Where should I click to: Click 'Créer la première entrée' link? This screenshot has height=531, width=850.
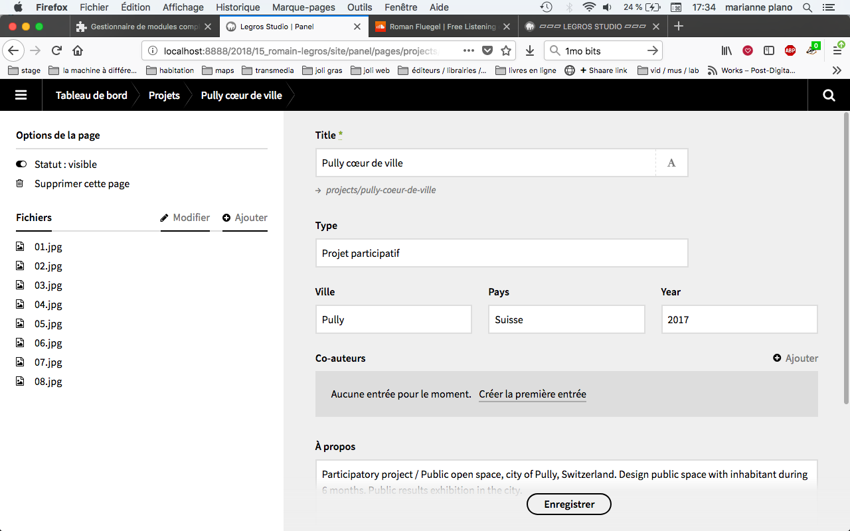(x=532, y=394)
